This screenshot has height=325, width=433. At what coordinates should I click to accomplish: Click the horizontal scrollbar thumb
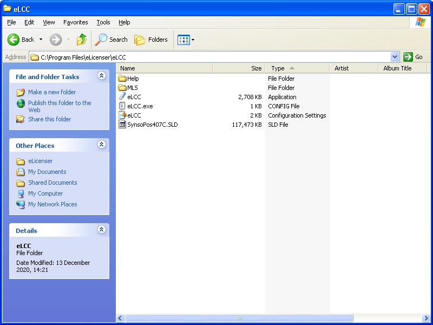(239, 318)
